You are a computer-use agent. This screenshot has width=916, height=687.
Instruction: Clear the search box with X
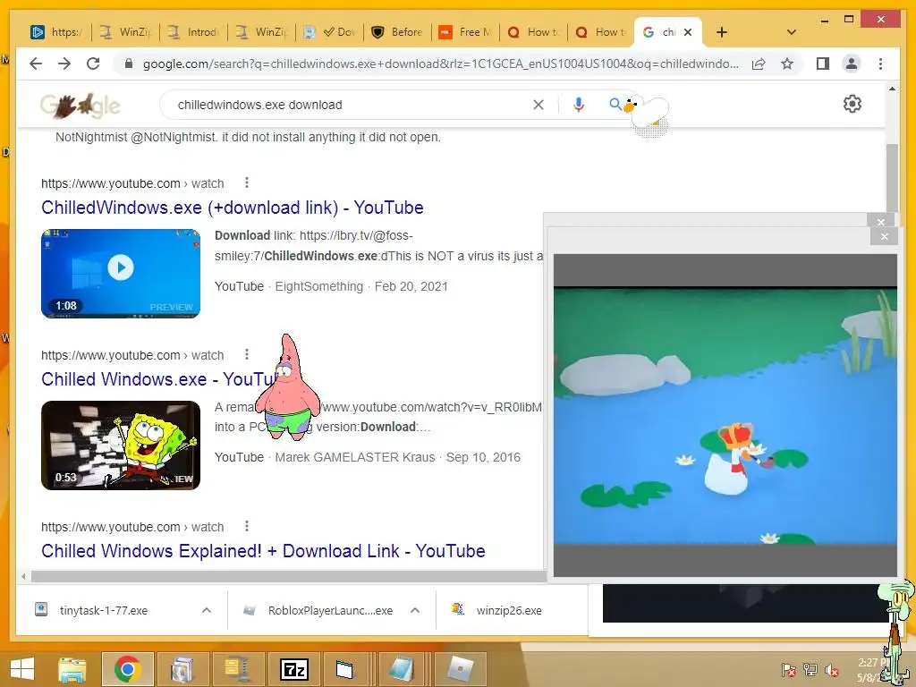[538, 105]
